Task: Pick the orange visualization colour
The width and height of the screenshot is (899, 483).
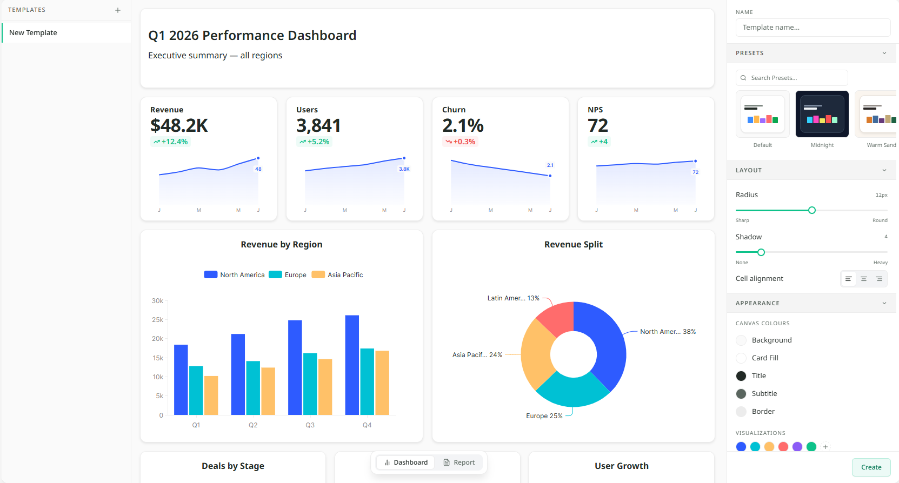Action: (x=769, y=447)
